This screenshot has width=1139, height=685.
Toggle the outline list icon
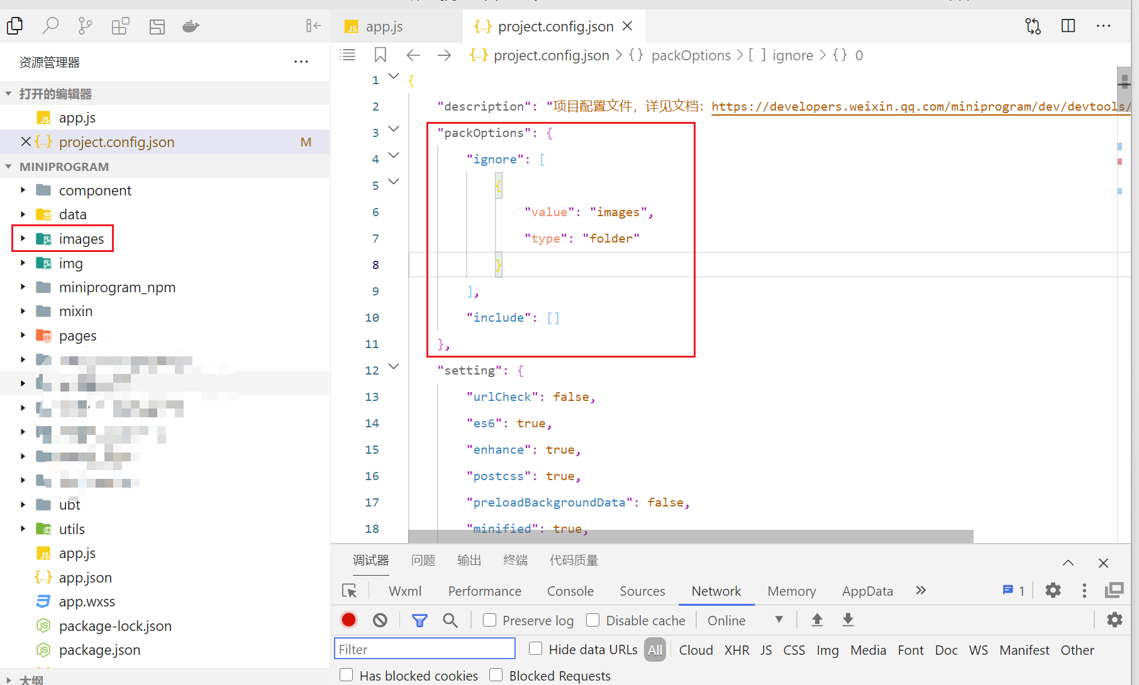347,55
